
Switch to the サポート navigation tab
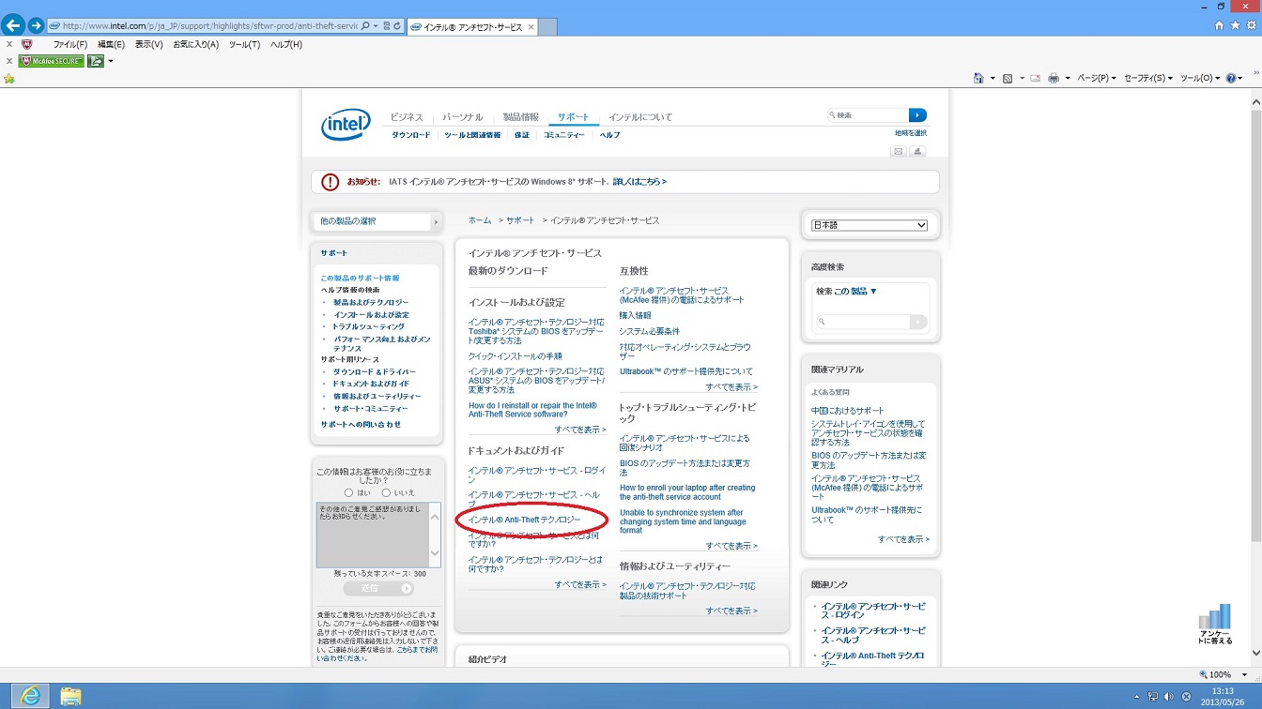(573, 117)
